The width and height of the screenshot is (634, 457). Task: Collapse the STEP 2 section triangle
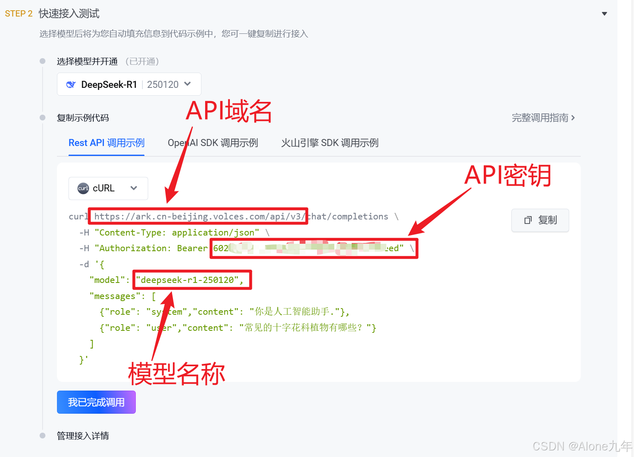[604, 14]
